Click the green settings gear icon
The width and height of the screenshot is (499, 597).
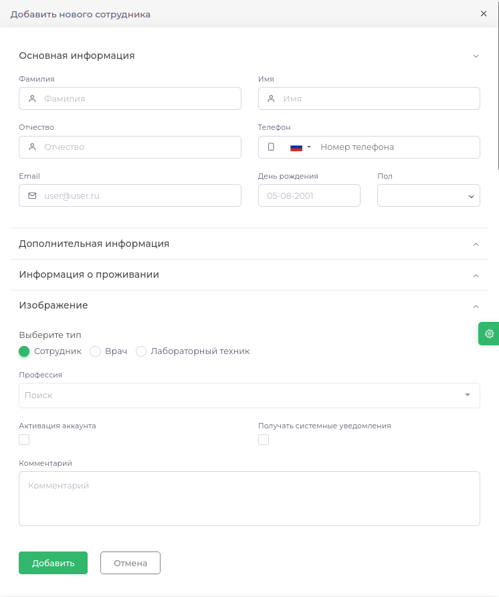(x=489, y=333)
